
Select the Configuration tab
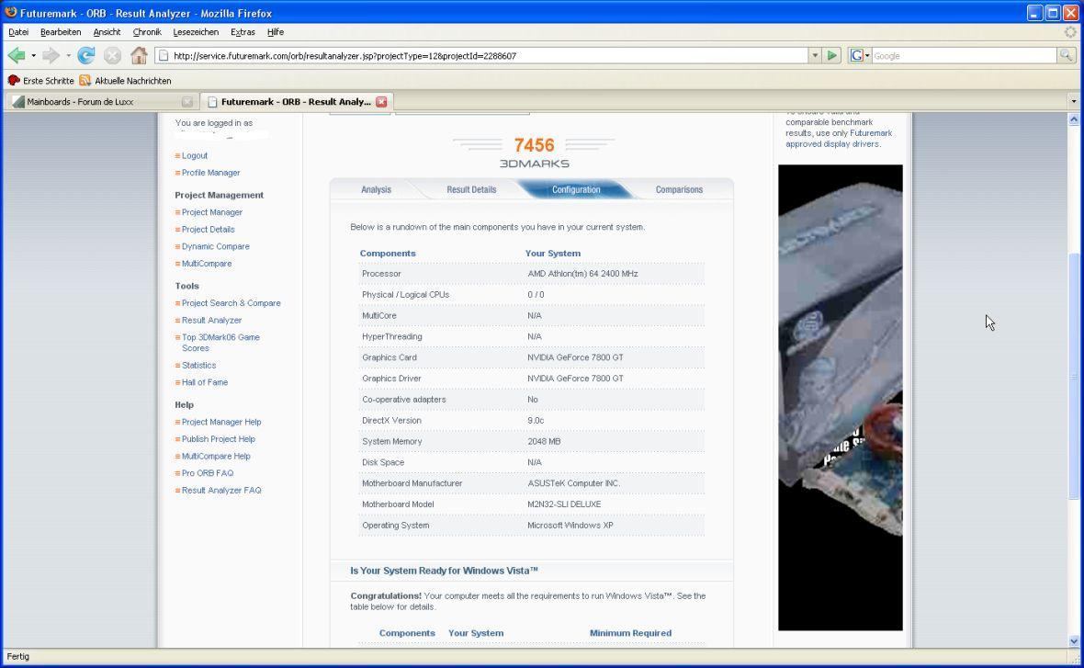tap(576, 189)
